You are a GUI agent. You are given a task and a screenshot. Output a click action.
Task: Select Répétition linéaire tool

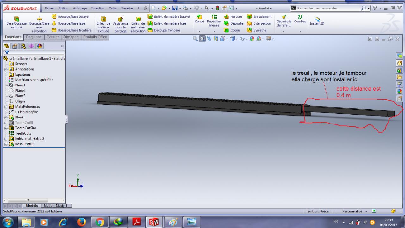point(214,21)
